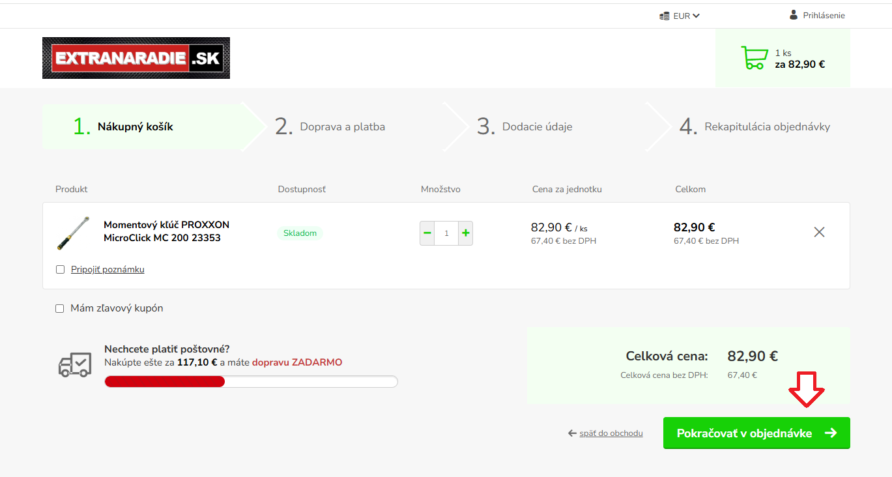Click the user profile icon
The height and width of the screenshot is (477, 892).
(x=793, y=15)
